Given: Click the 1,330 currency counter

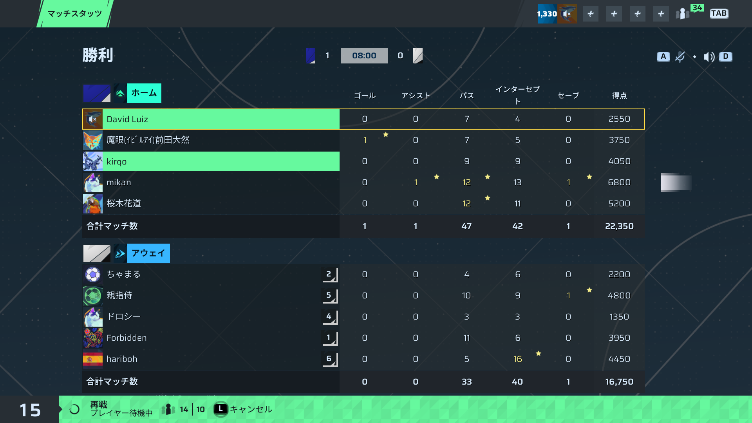Looking at the screenshot, I should [547, 14].
